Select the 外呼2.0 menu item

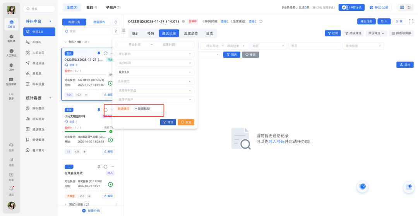39,32
